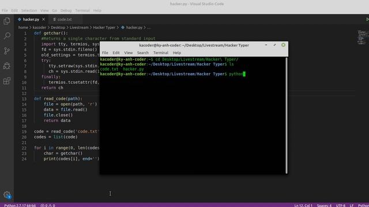
Task: Switch to the code.txt tab
Action: click(63, 20)
